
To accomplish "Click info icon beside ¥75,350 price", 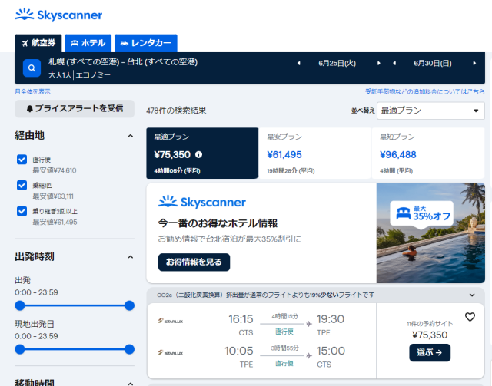I will (x=199, y=154).
